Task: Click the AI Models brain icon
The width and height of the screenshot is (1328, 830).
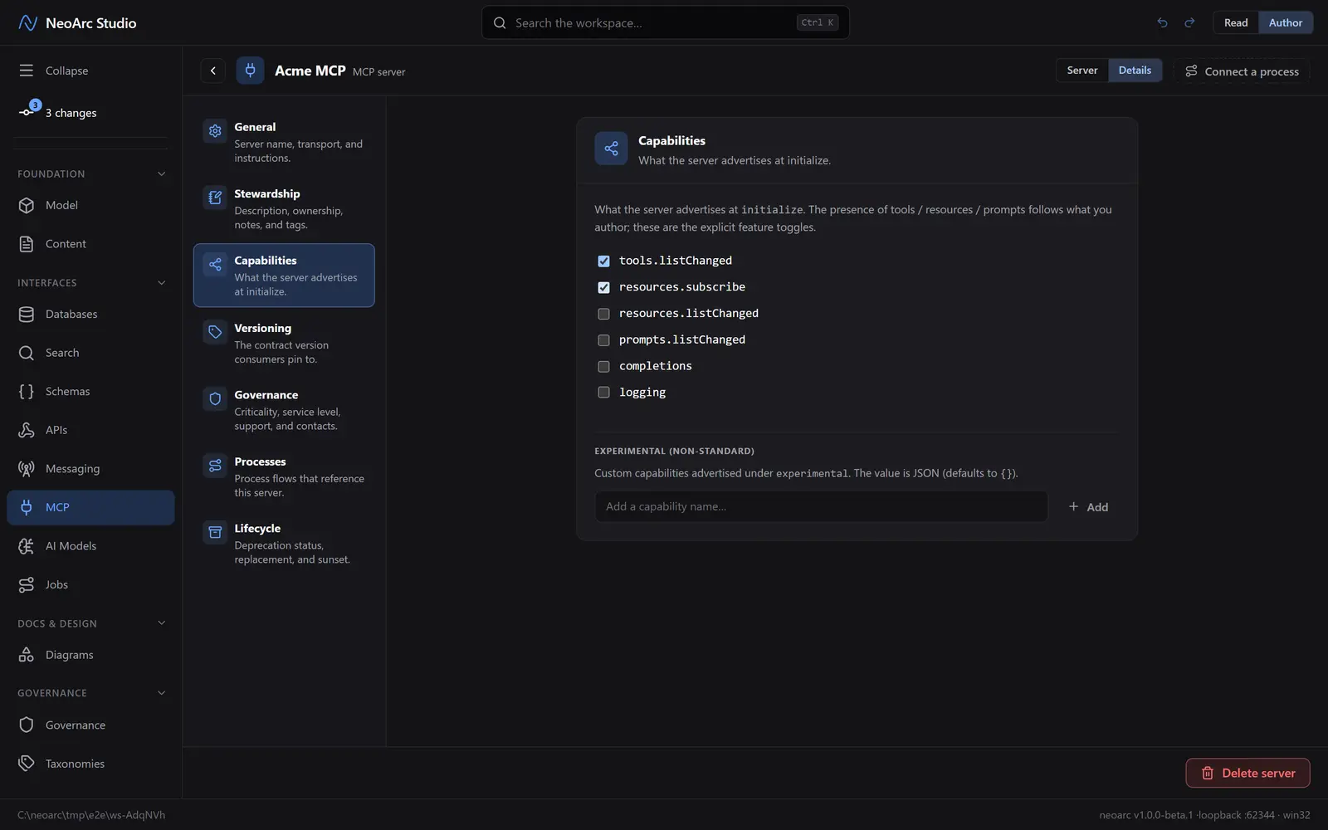Action: [x=27, y=546]
